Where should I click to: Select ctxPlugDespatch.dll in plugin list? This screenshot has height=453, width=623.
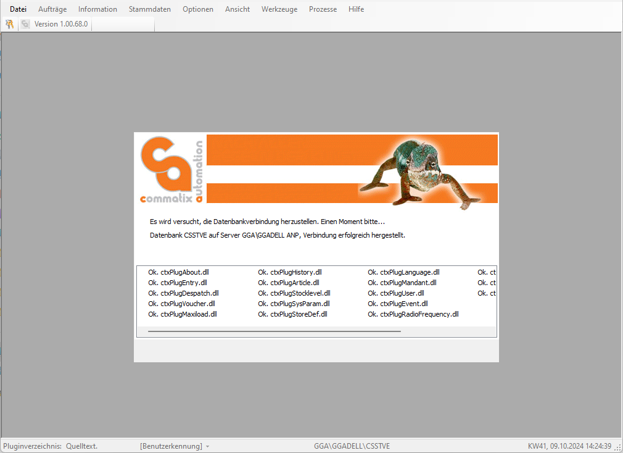coord(184,293)
